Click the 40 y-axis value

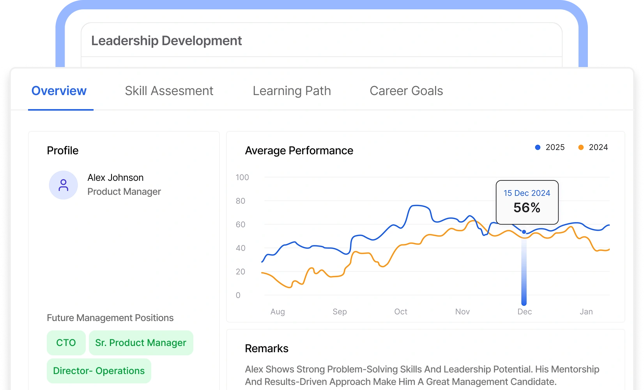pyautogui.click(x=241, y=248)
